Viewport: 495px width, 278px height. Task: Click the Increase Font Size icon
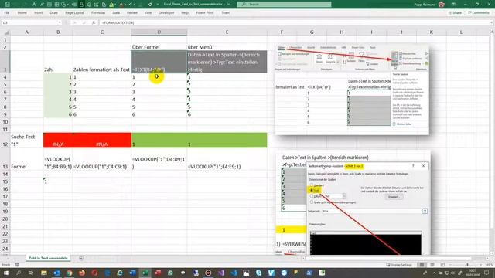[34, 5]
